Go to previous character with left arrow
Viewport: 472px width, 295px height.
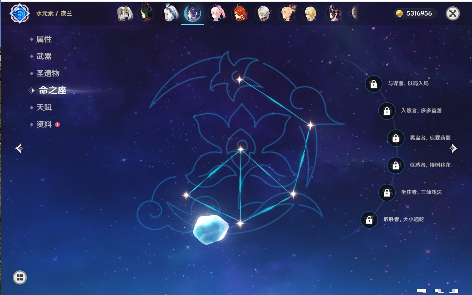click(x=19, y=148)
